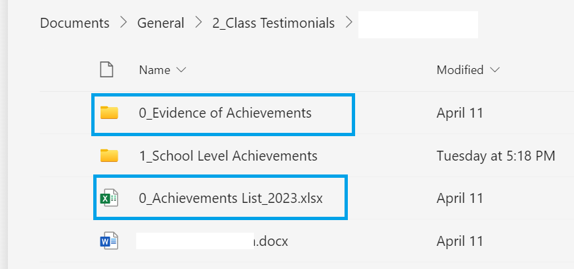
Task: Click the file type column header icon
Action: 106,69
